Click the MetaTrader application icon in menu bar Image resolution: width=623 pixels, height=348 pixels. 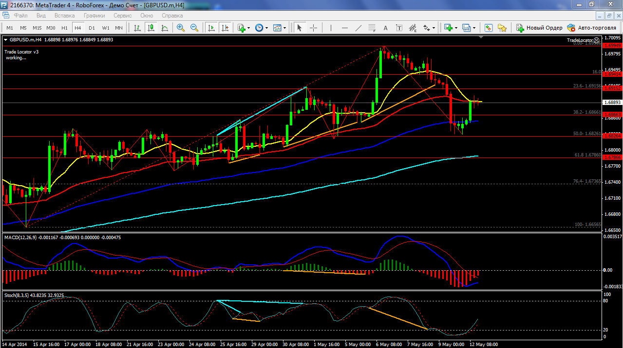[x=6, y=15]
